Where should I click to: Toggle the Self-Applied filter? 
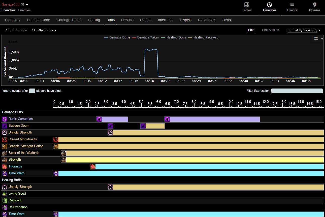coord(270,30)
